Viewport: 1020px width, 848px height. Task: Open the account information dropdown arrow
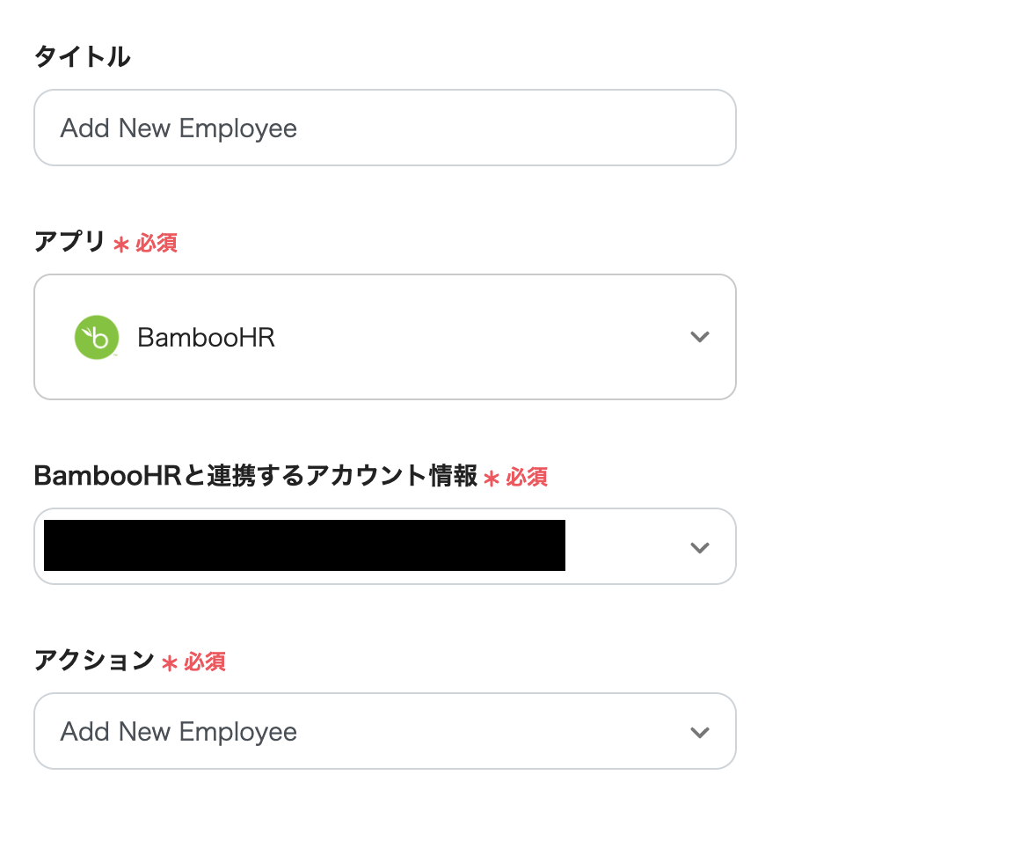700,547
